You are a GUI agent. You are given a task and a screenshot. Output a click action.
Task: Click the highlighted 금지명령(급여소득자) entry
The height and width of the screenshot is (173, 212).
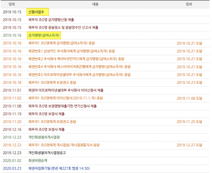(x=44, y=35)
